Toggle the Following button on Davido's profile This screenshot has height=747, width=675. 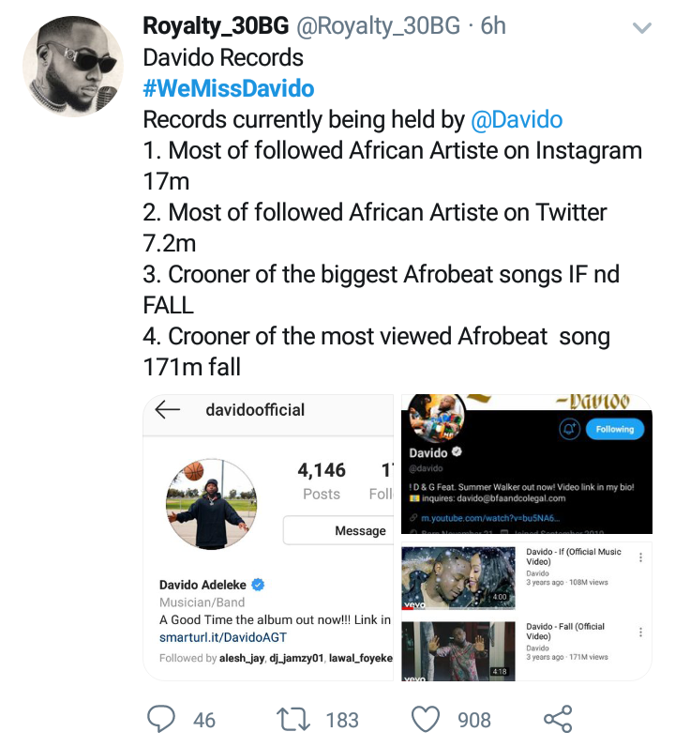coord(614,429)
